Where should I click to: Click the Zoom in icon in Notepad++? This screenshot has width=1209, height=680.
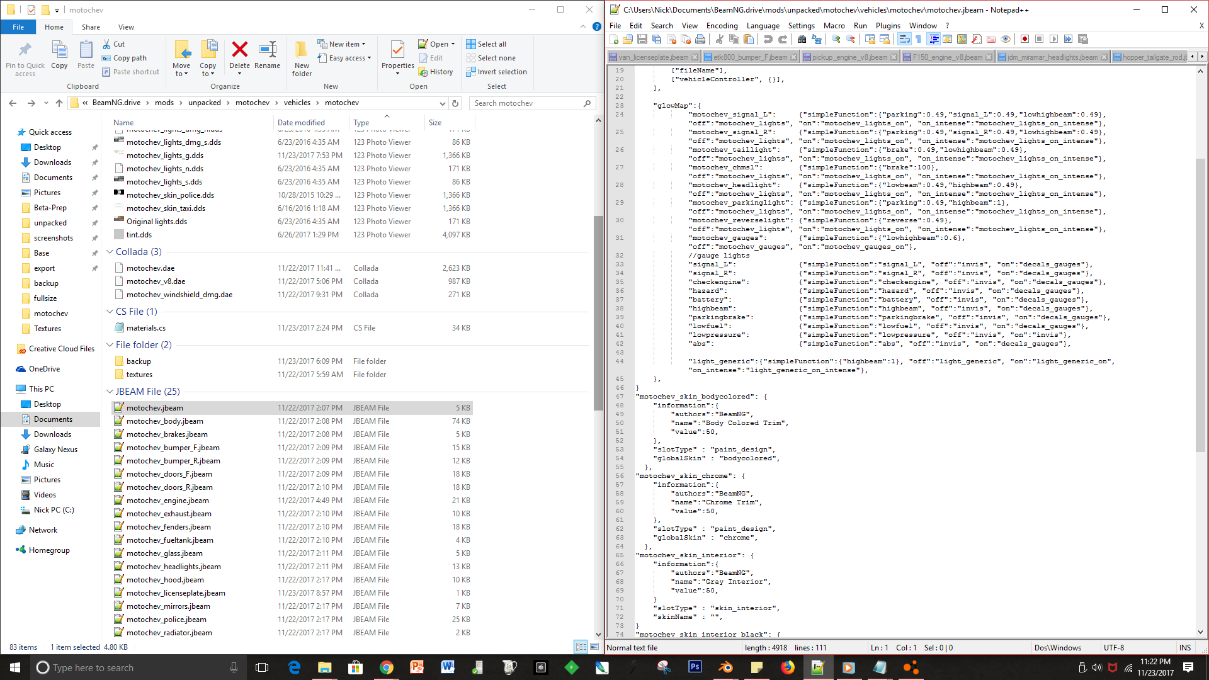(836, 39)
